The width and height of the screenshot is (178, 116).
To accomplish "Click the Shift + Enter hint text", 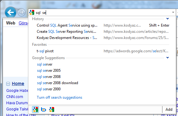I will tap(159, 25).
